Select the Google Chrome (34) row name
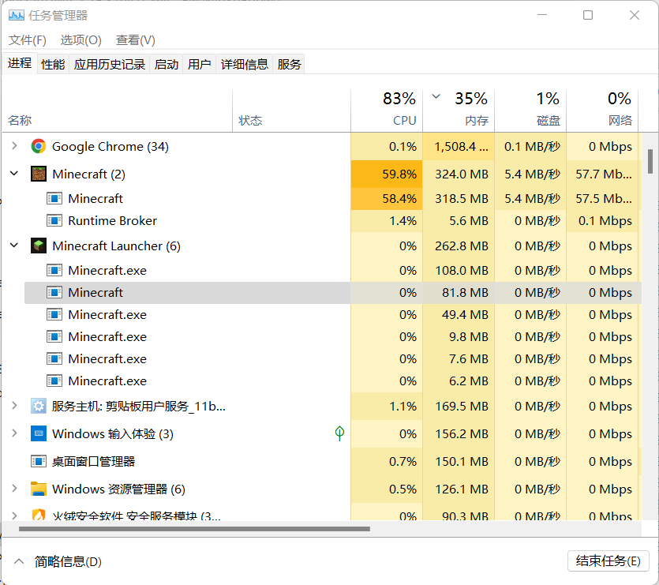 [x=110, y=146]
